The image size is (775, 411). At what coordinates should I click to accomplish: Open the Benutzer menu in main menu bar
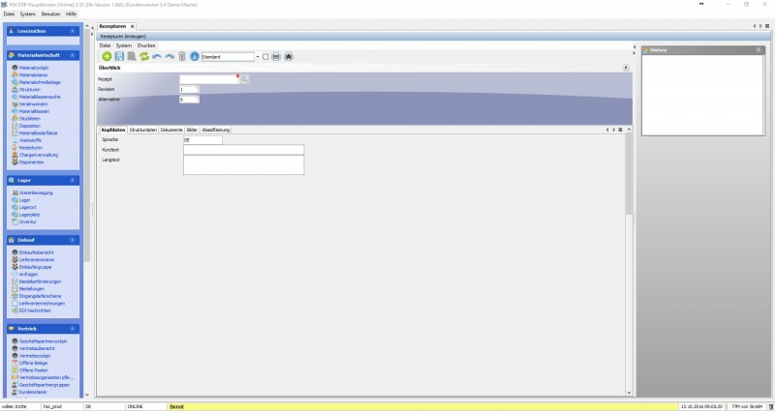pos(50,14)
